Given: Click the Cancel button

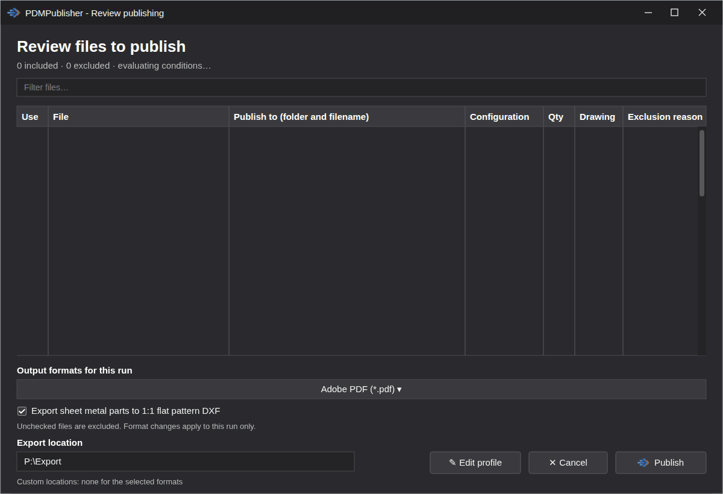Looking at the screenshot, I should (x=568, y=463).
